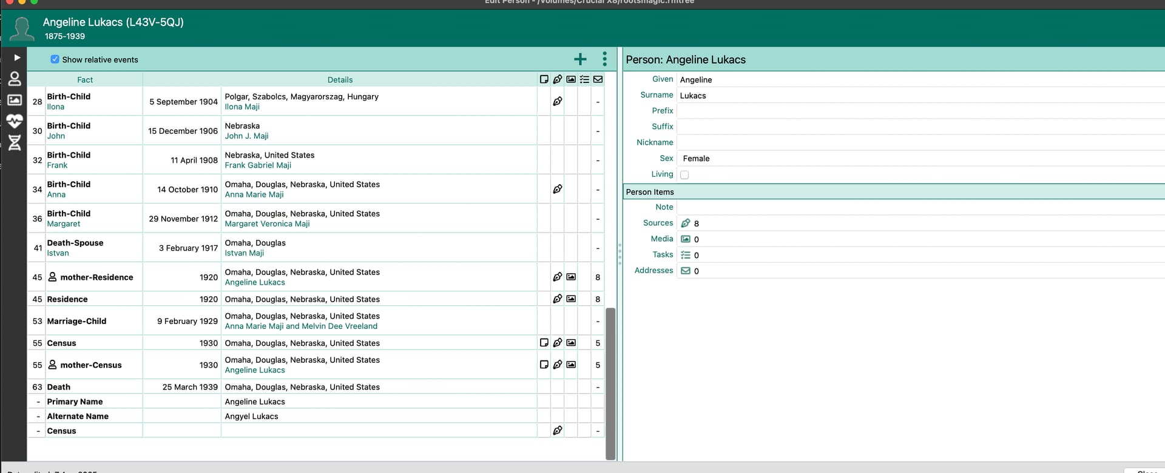Select the person icon in left sidebar
This screenshot has width=1165, height=473.
point(15,79)
